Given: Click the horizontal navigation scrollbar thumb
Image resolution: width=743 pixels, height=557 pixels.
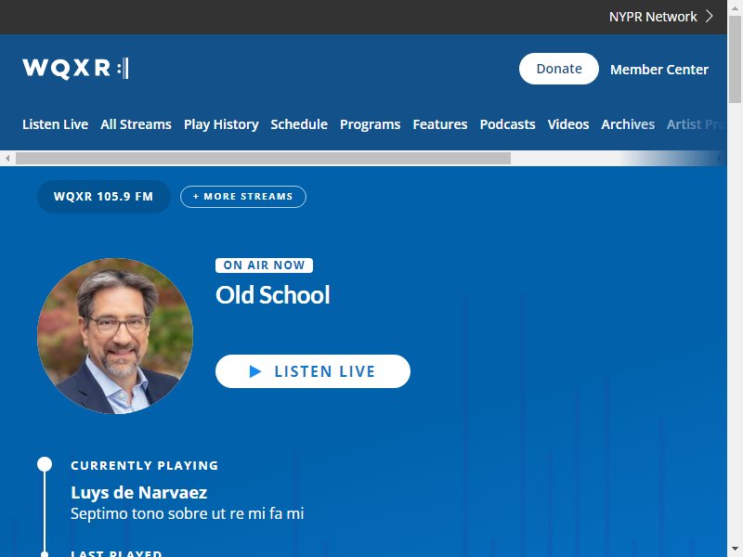Looking at the screenshot, I should pyautogui.click(x=263, y=158).
